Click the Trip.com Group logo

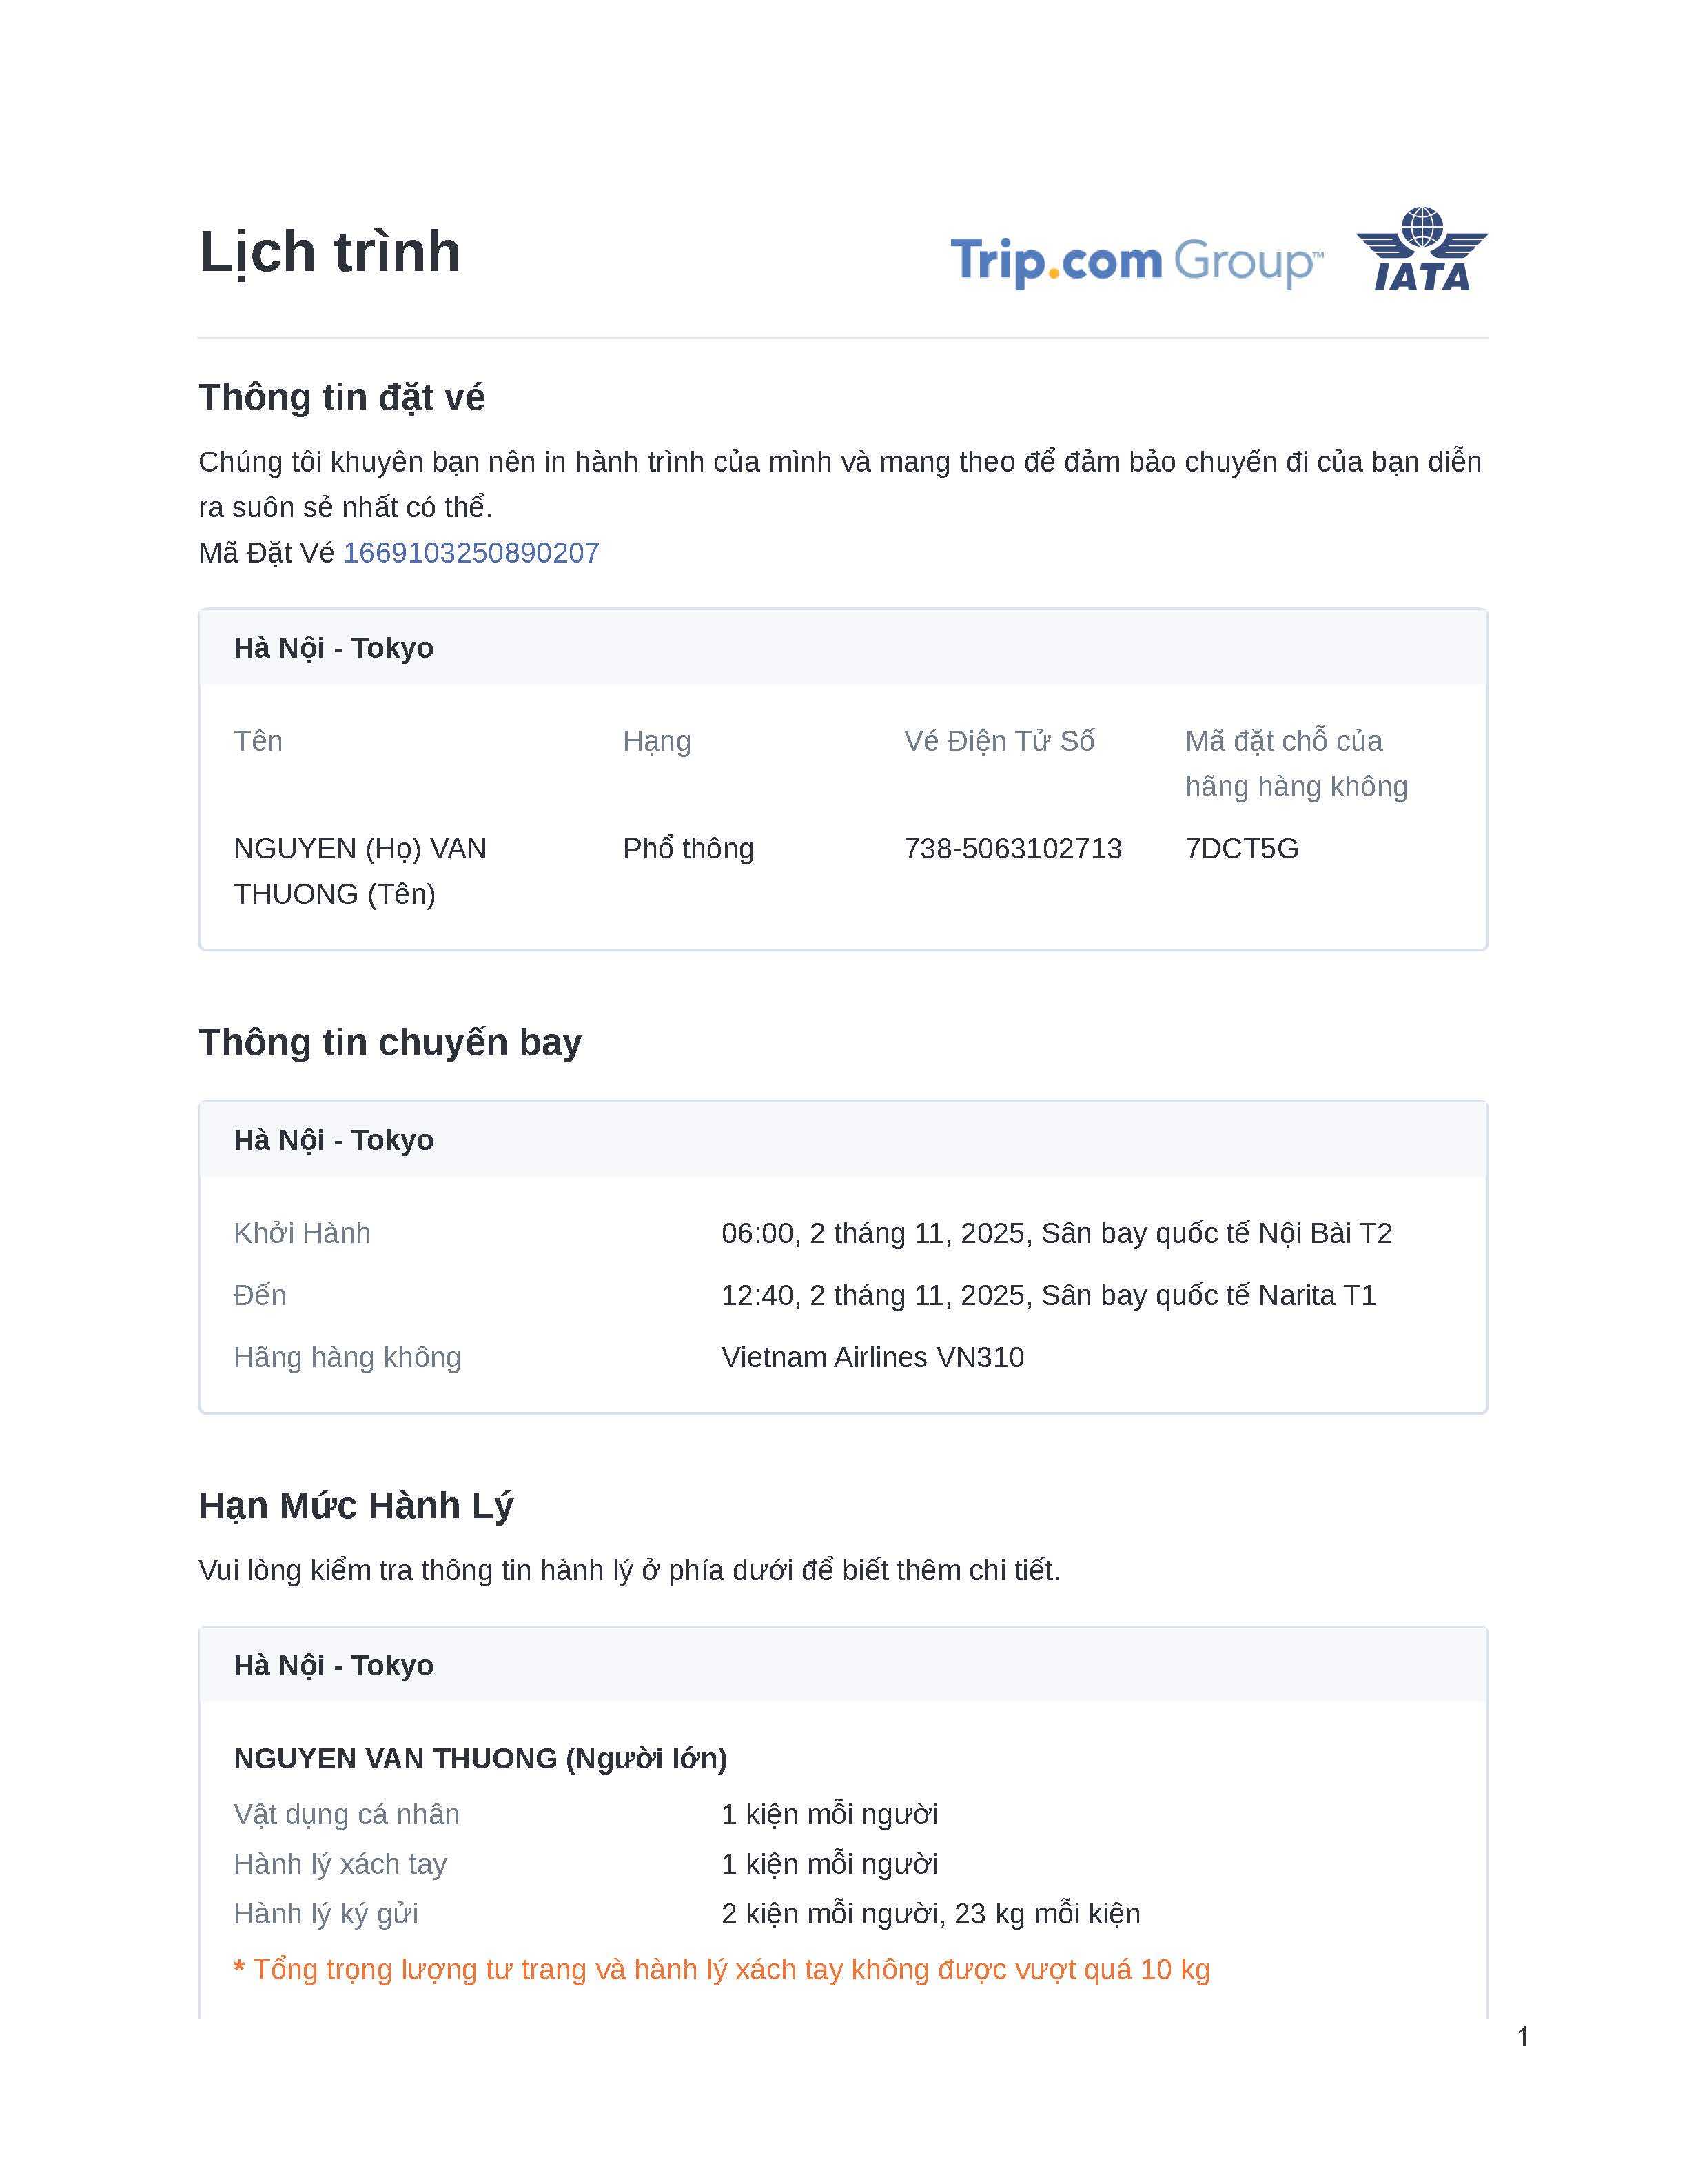tap(1136, 261)
